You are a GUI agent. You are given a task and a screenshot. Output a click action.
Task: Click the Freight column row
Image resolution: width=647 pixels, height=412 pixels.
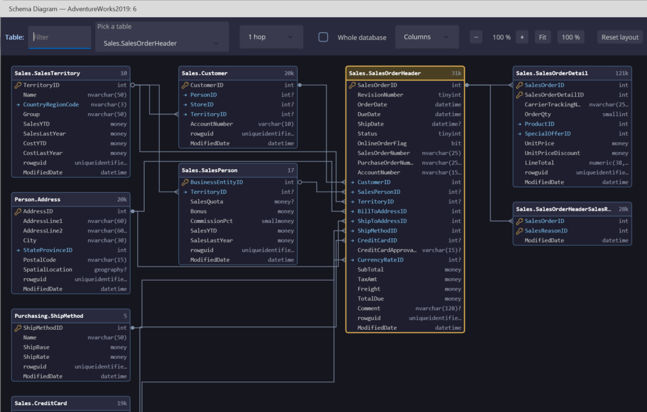tap(405, 289)
